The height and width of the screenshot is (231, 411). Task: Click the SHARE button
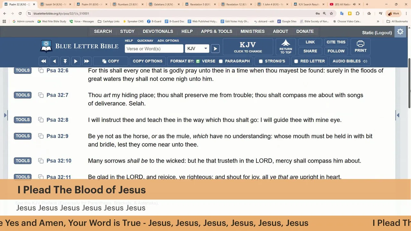pyautogui.click(x=310, y=51)
